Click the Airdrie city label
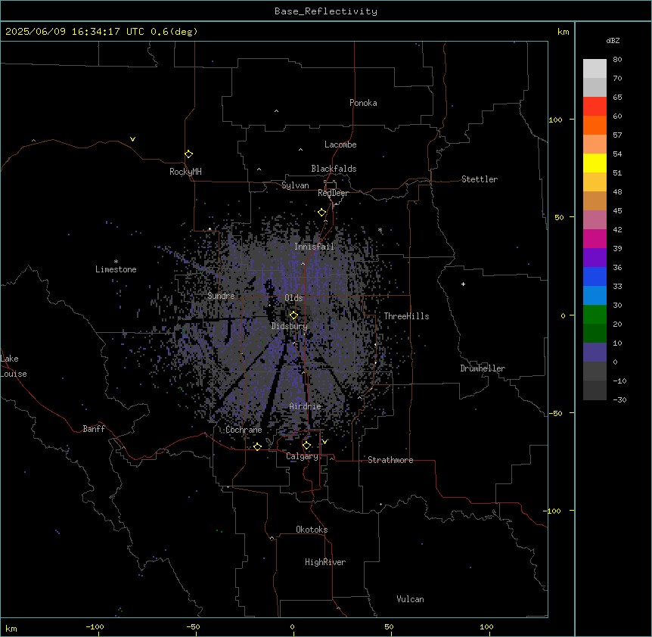This screenshot has height=637, width=652. point(306,406)
